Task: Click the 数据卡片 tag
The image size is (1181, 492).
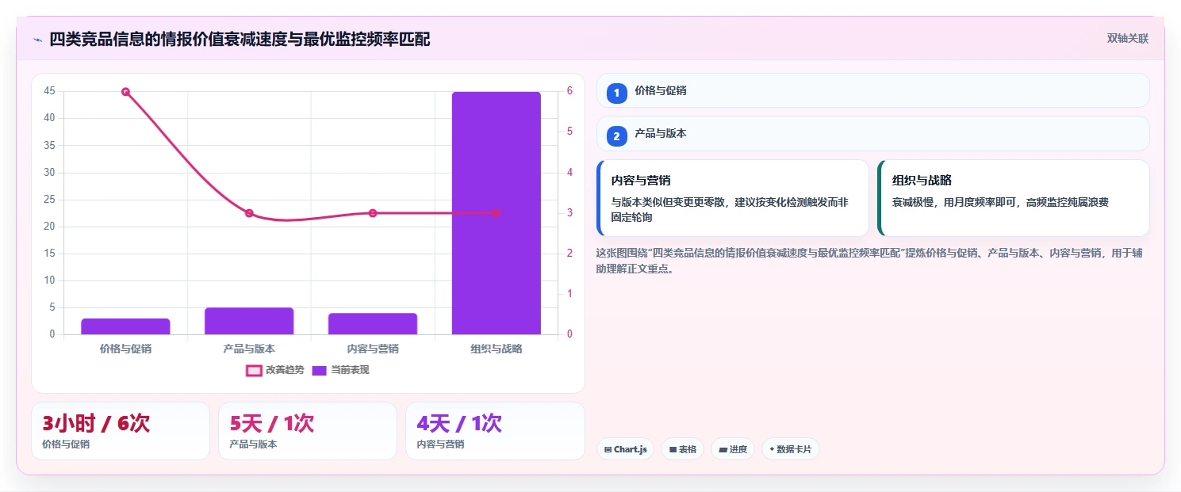Action: click(x=790, y=449)
